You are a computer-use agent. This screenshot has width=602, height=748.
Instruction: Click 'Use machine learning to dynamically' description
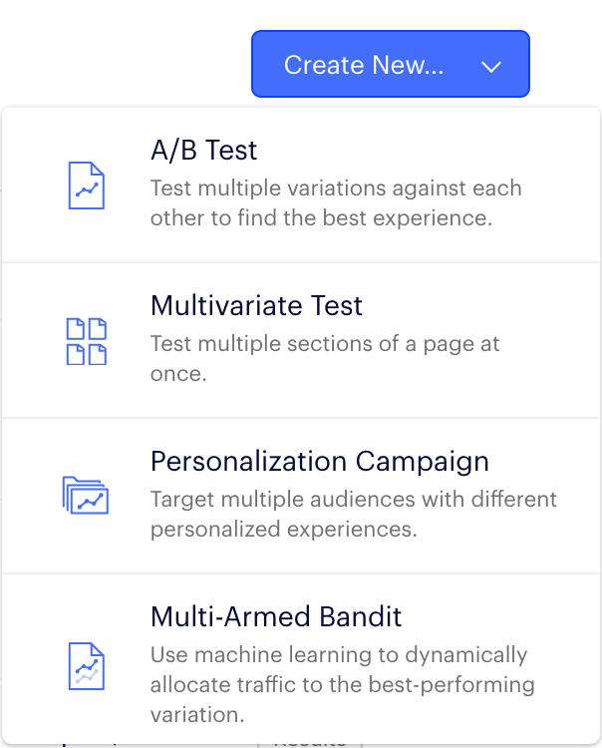point(338,655)
